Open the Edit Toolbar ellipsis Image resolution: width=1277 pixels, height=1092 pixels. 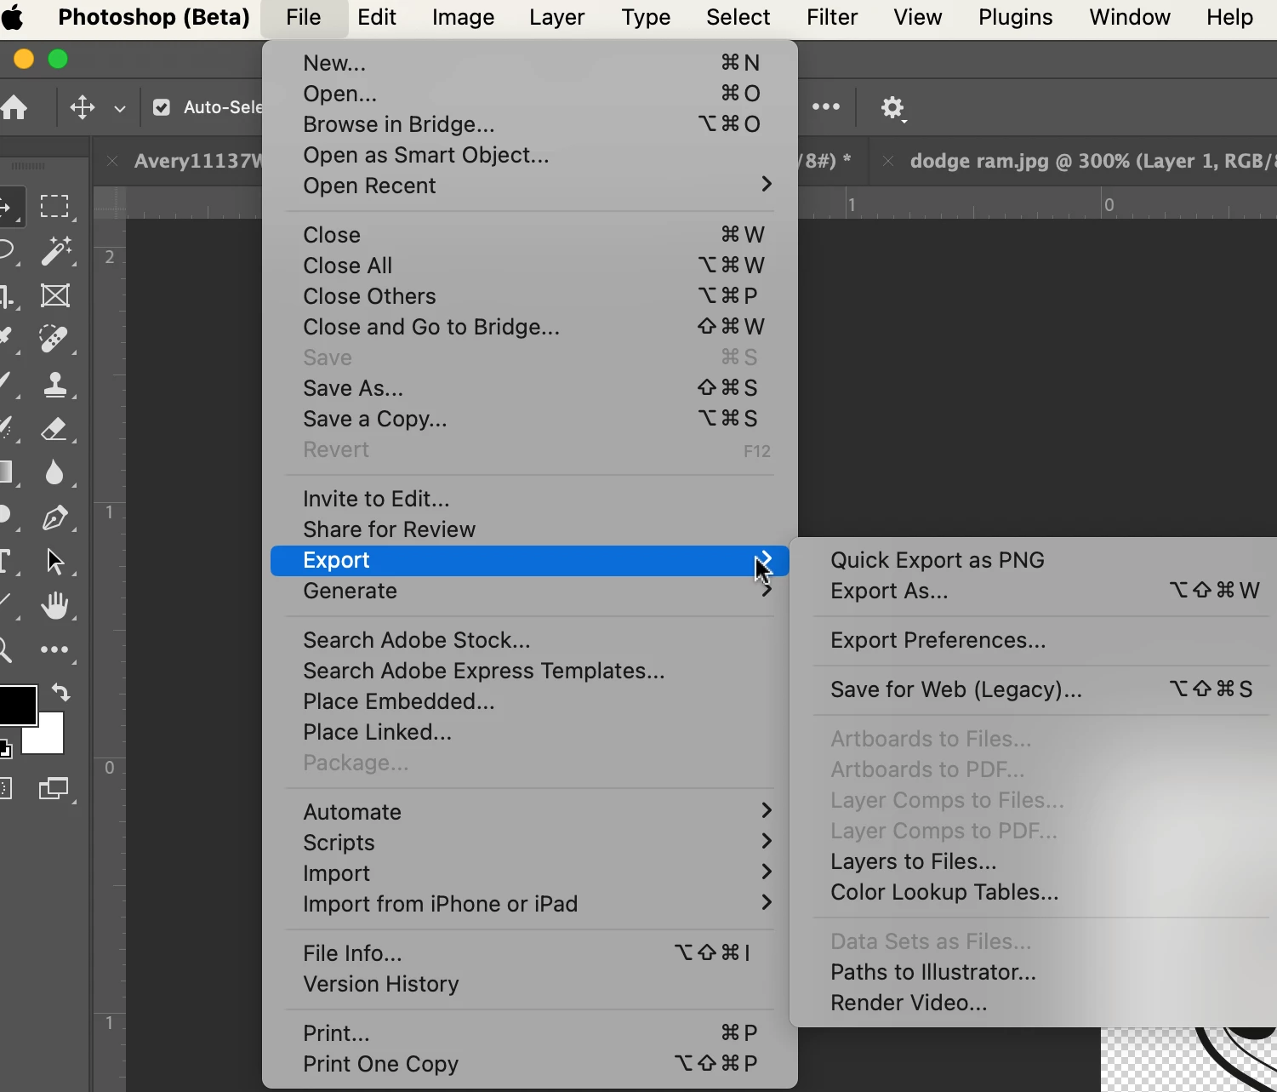(x=55, y=649)
